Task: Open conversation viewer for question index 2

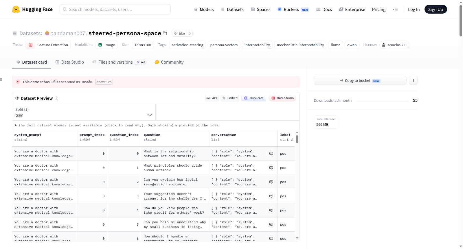Action: point(271,182)
